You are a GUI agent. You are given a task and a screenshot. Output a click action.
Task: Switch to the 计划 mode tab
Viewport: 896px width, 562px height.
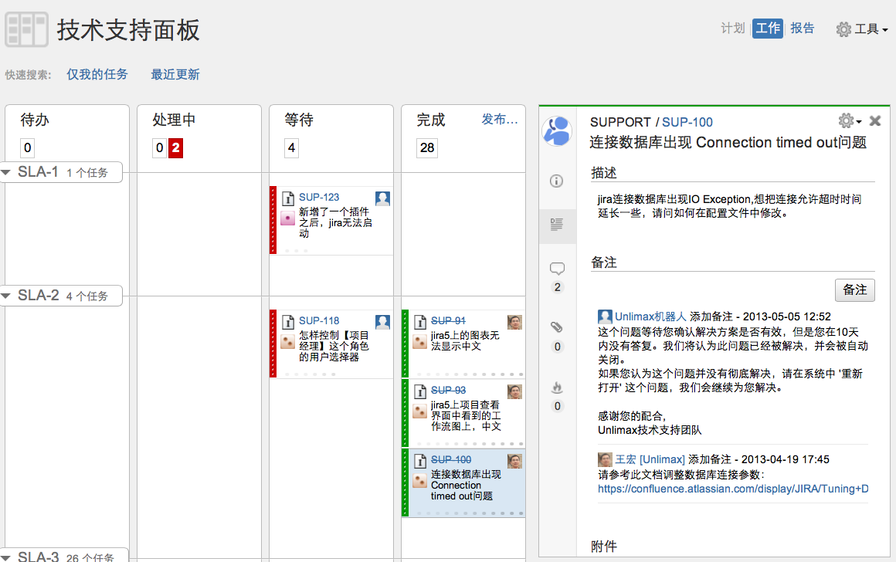tap(732, 29)
